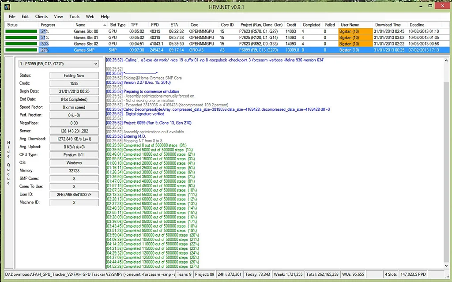
Task: Click the User ID field 2FE3A6BB5410327F
Action: click(74, 195)
